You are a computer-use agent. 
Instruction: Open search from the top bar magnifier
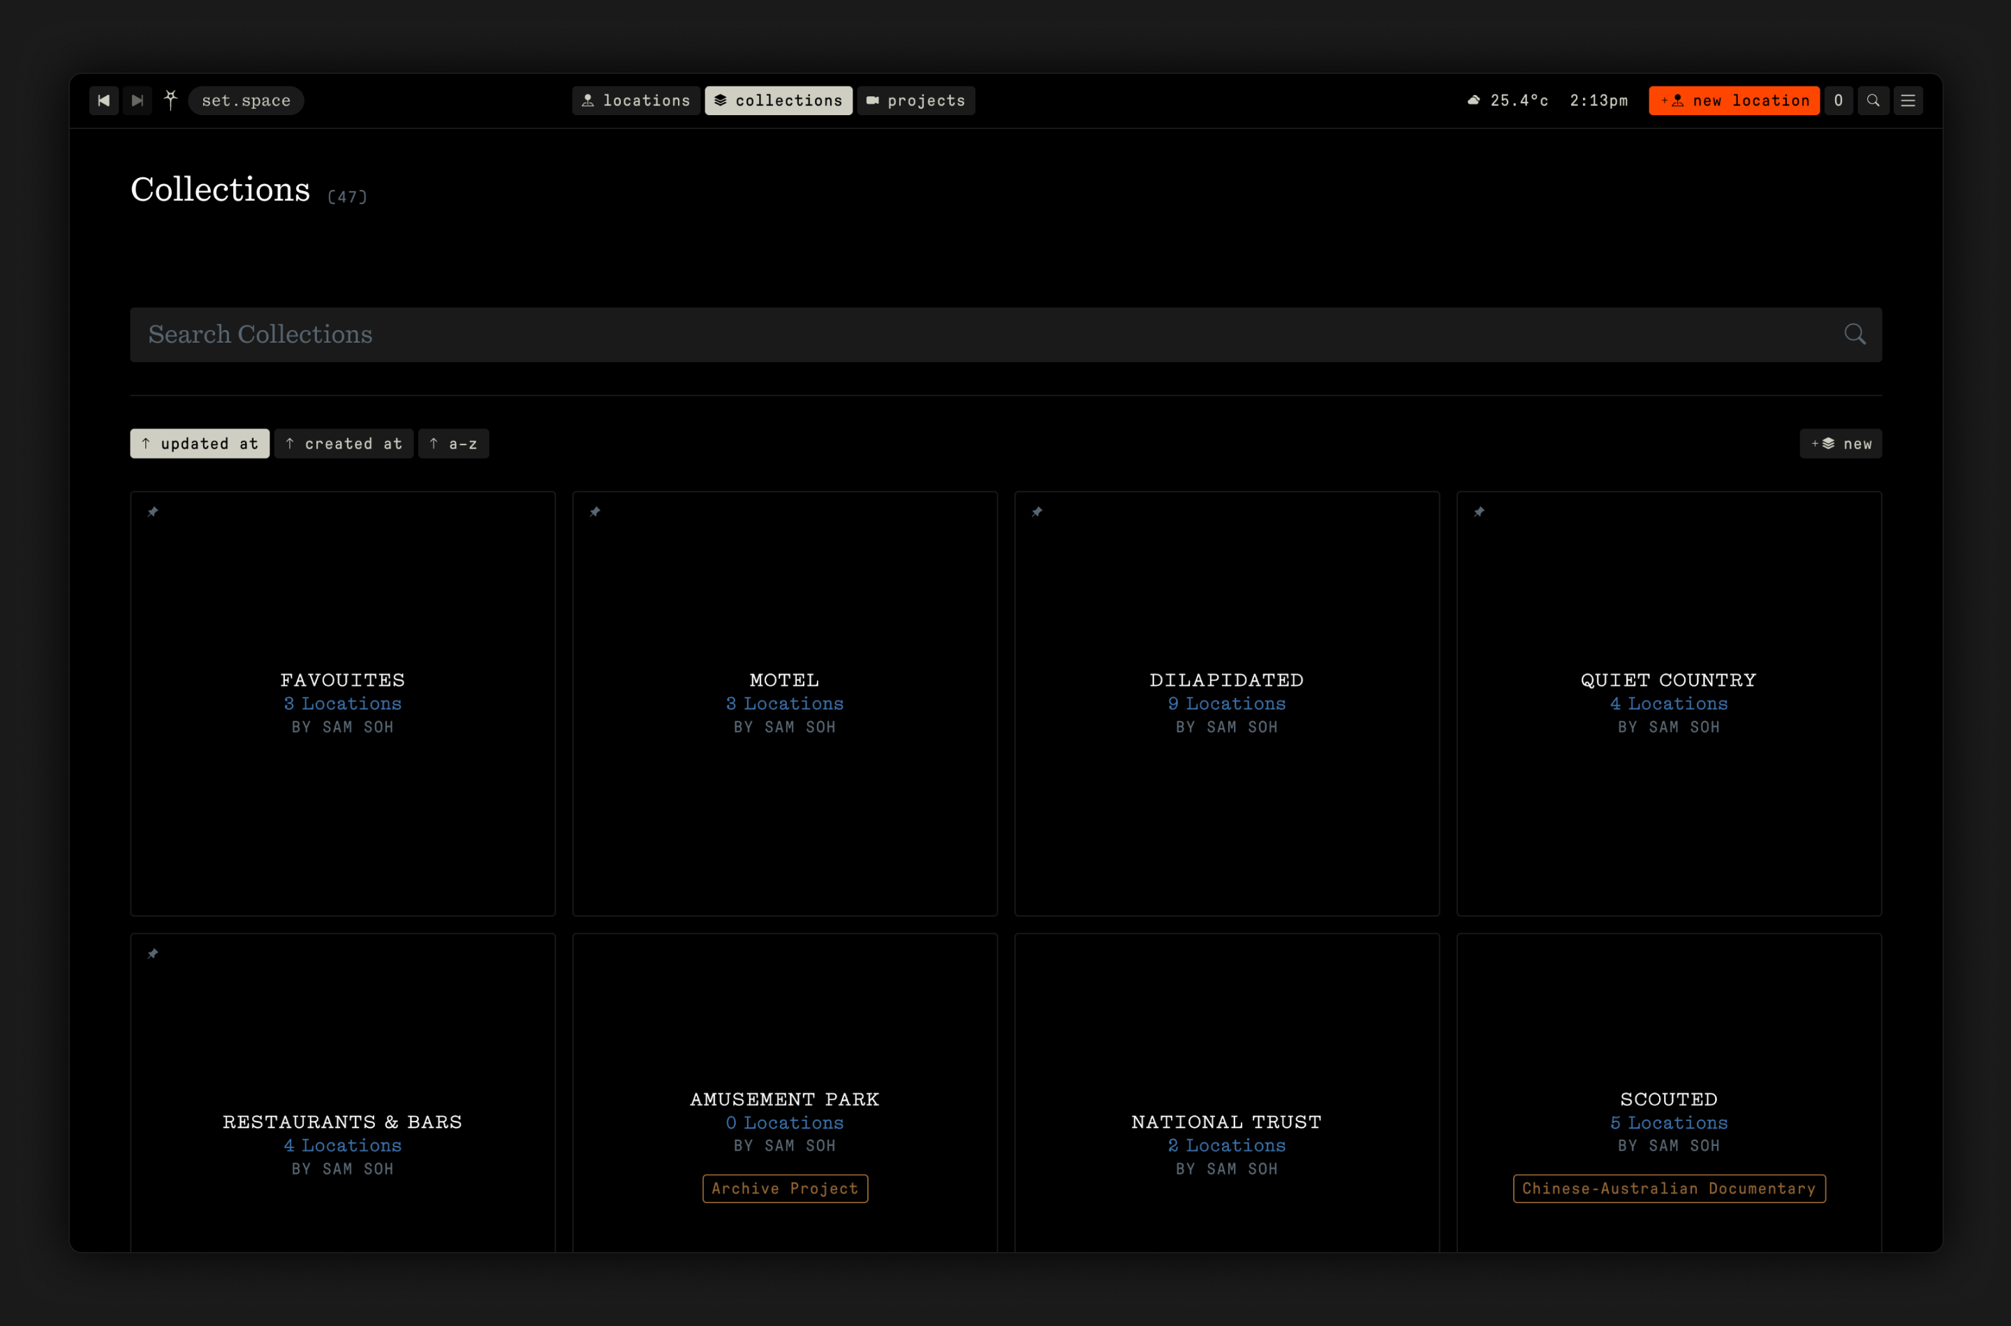pyautogui.click(x=1873, y=100)
